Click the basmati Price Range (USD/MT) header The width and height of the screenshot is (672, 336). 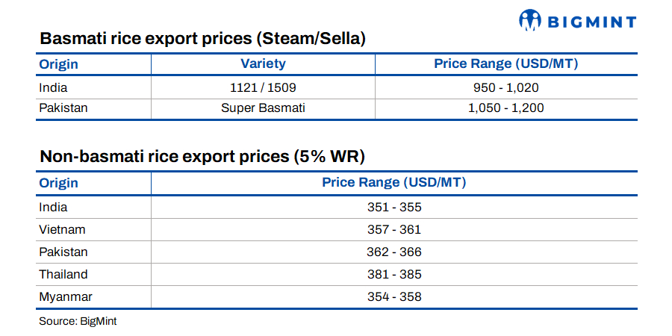click(x=505, y=63)
